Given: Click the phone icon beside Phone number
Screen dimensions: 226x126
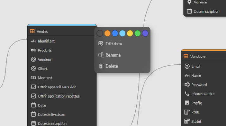Looking at the screenshot, I should tap(187, 94).
